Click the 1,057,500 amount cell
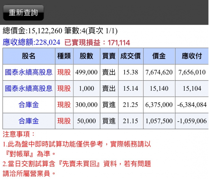This screenshot has width=209, height=179. pos(159,121)
